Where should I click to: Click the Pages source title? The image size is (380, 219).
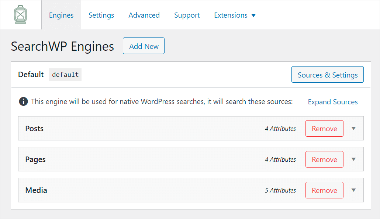tap(35, 159)
